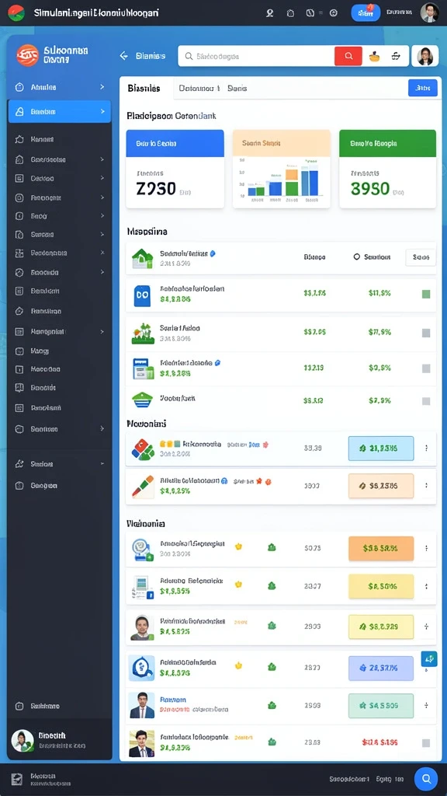Open the blue-header card showing Z930

pyautogui.click(x=175, y=169)
